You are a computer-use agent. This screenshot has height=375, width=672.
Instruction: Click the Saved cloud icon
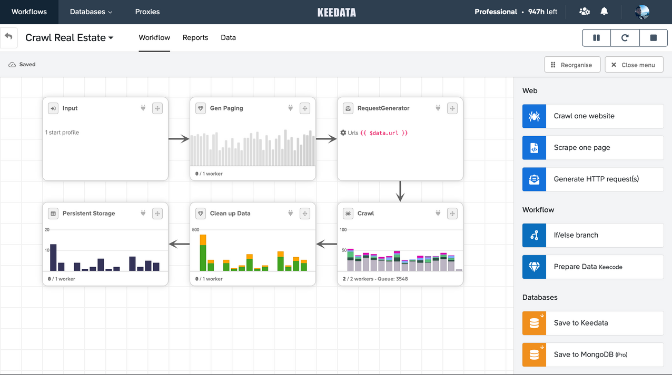(12, 65)
